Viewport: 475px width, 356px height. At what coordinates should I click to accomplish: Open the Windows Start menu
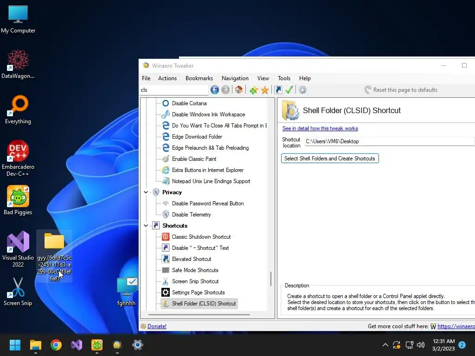15,345
